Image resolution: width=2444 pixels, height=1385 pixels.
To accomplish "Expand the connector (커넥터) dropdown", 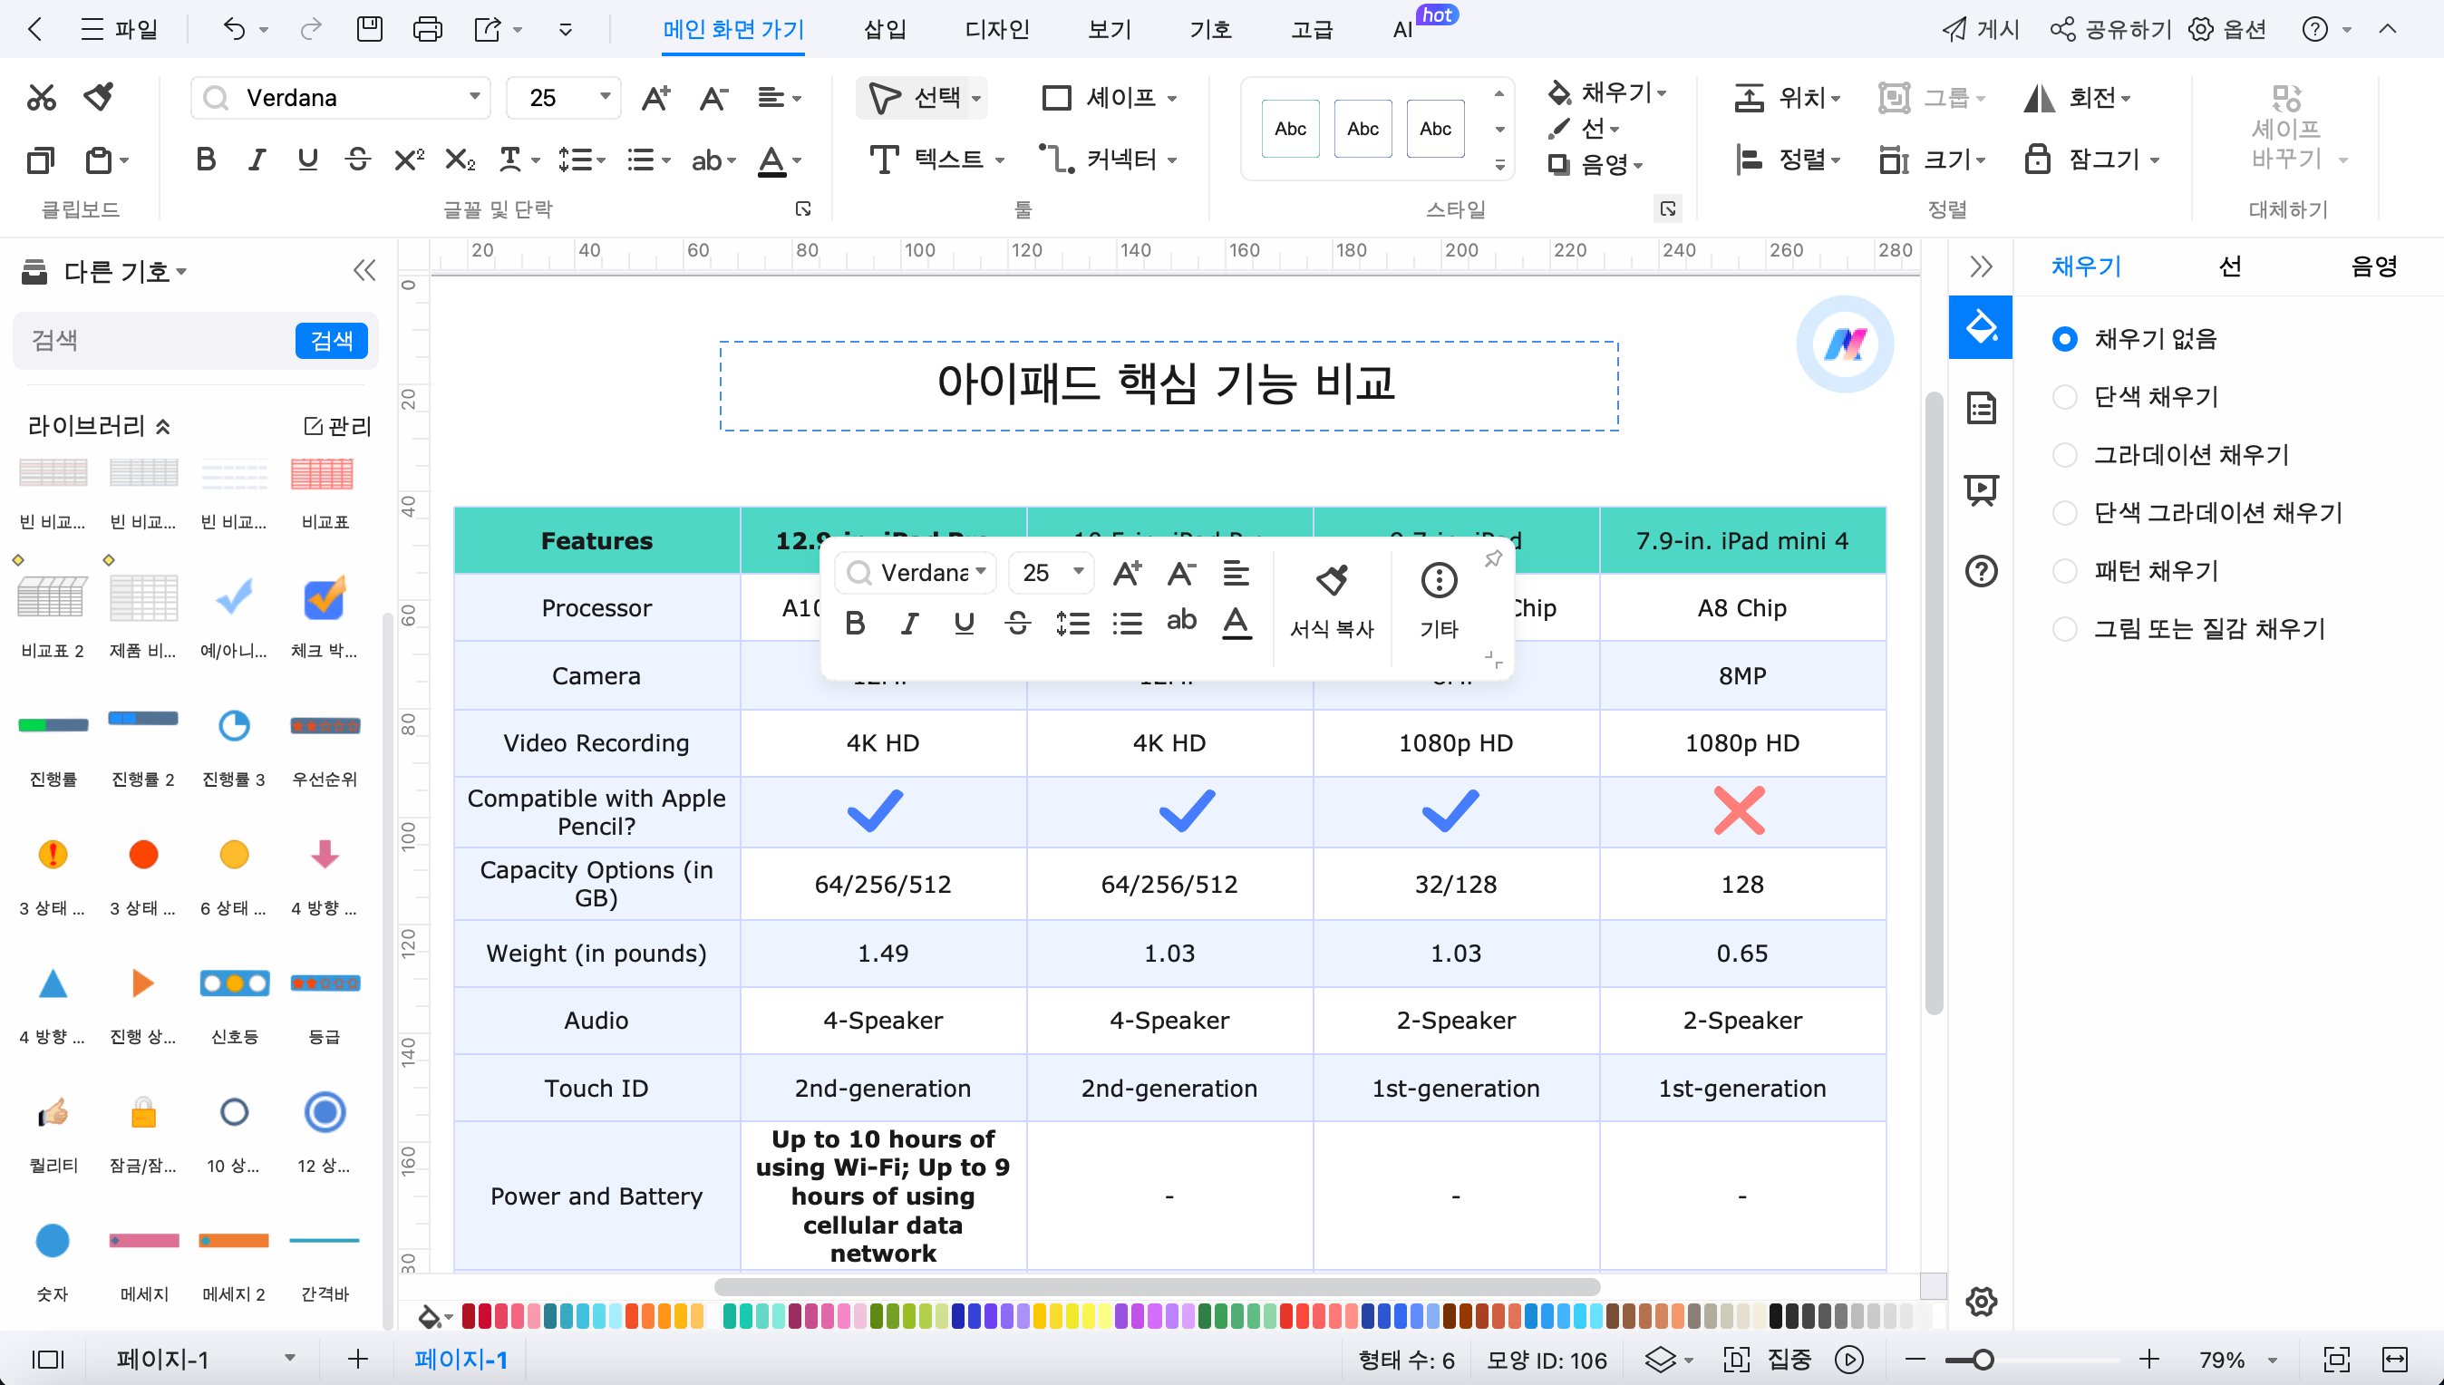I will (x=1172, y=160).
